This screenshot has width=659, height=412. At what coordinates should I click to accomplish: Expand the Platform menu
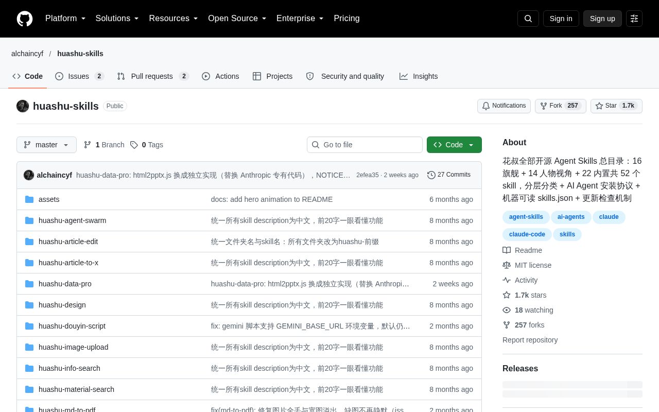(x=65, y=19)
